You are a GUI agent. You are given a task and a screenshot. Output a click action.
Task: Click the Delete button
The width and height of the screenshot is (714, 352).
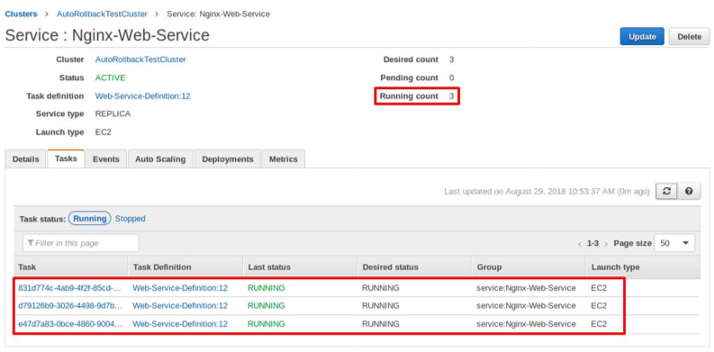coord(689,36)
